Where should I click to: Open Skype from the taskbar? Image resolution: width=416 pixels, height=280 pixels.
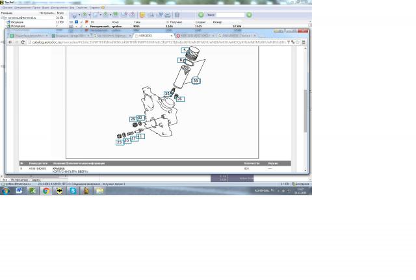[73, 190]
